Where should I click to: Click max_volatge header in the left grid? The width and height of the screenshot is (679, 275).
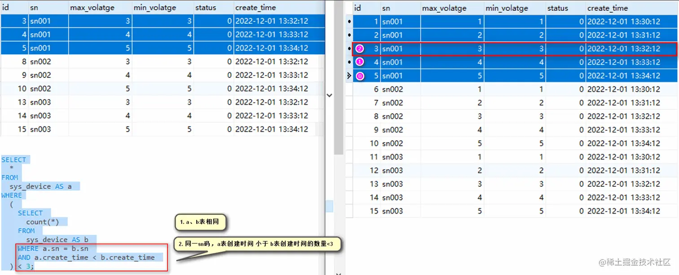coord(100,8)
